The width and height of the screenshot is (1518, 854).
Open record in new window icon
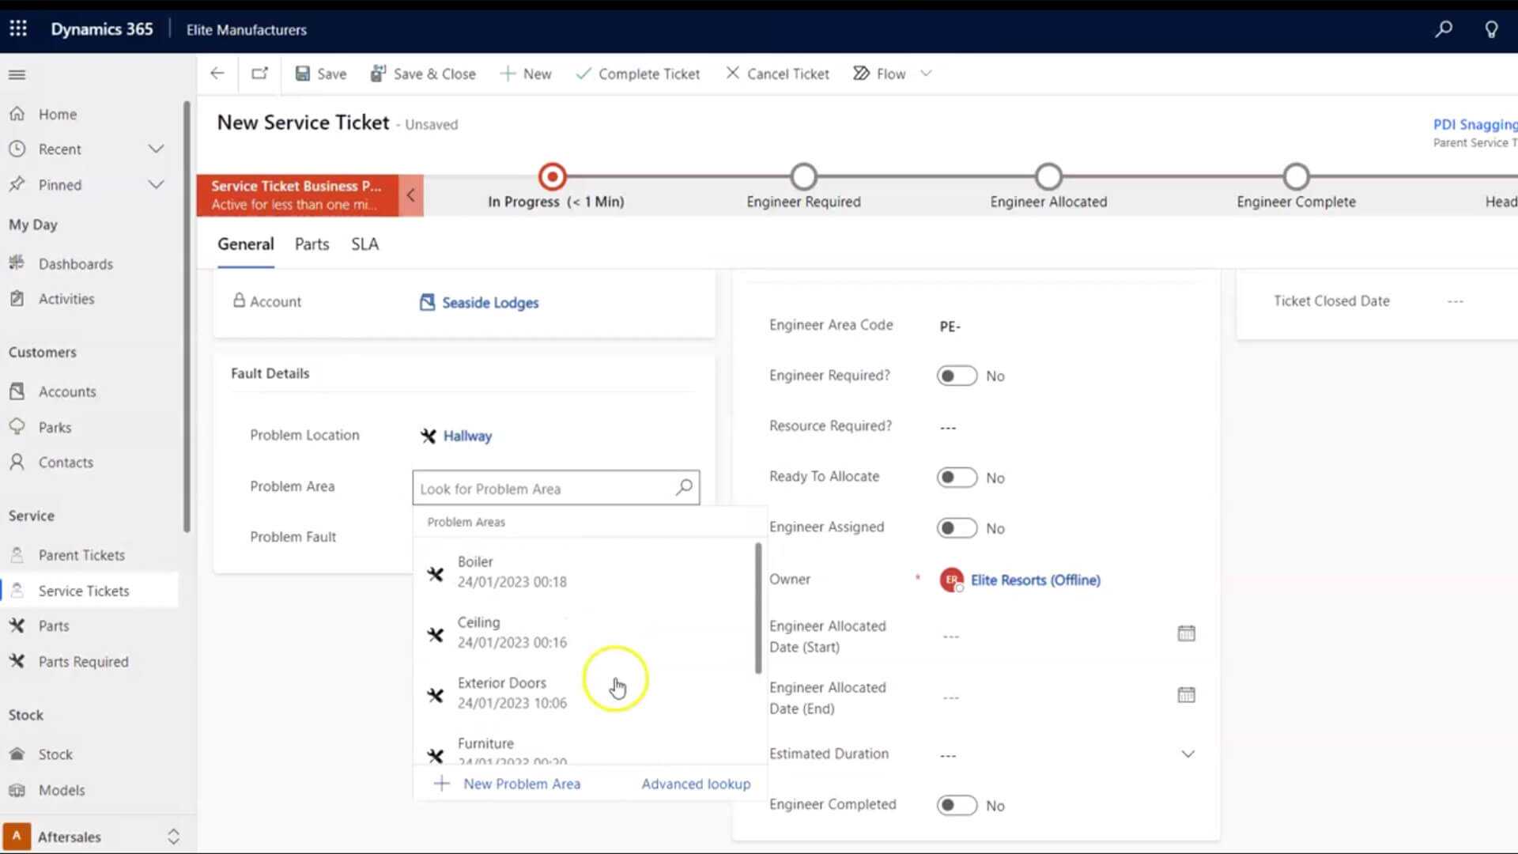[x=259, y=74]
